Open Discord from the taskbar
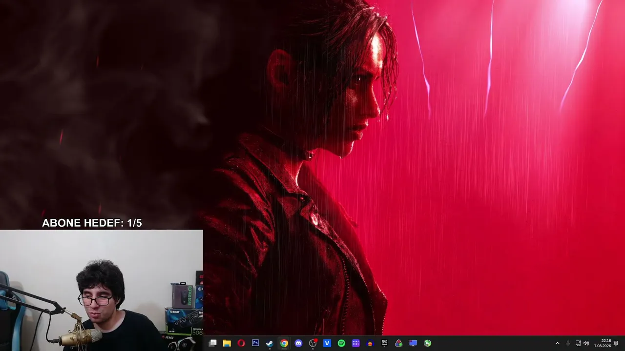 pyautogui.click(x=298, y=343)
